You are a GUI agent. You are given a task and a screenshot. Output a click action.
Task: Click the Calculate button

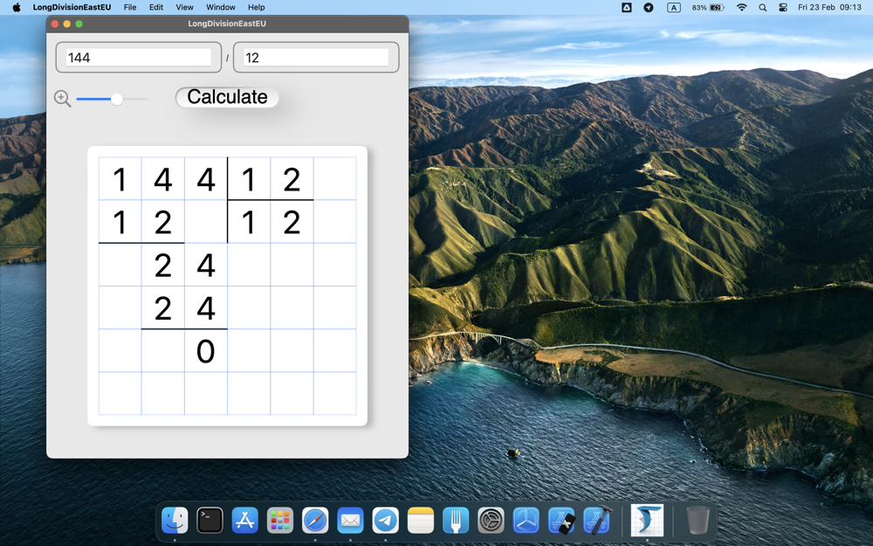[227, 98]
